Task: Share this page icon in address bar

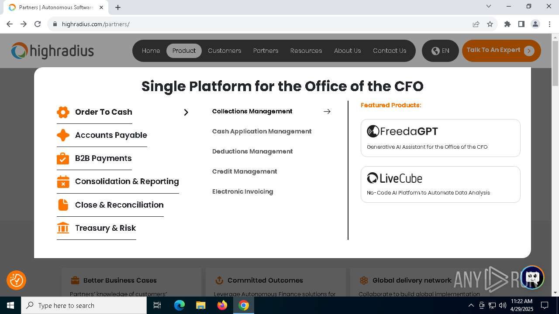Action: 476,24
